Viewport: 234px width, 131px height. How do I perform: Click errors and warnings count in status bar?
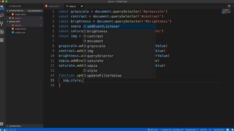[4, 130]
